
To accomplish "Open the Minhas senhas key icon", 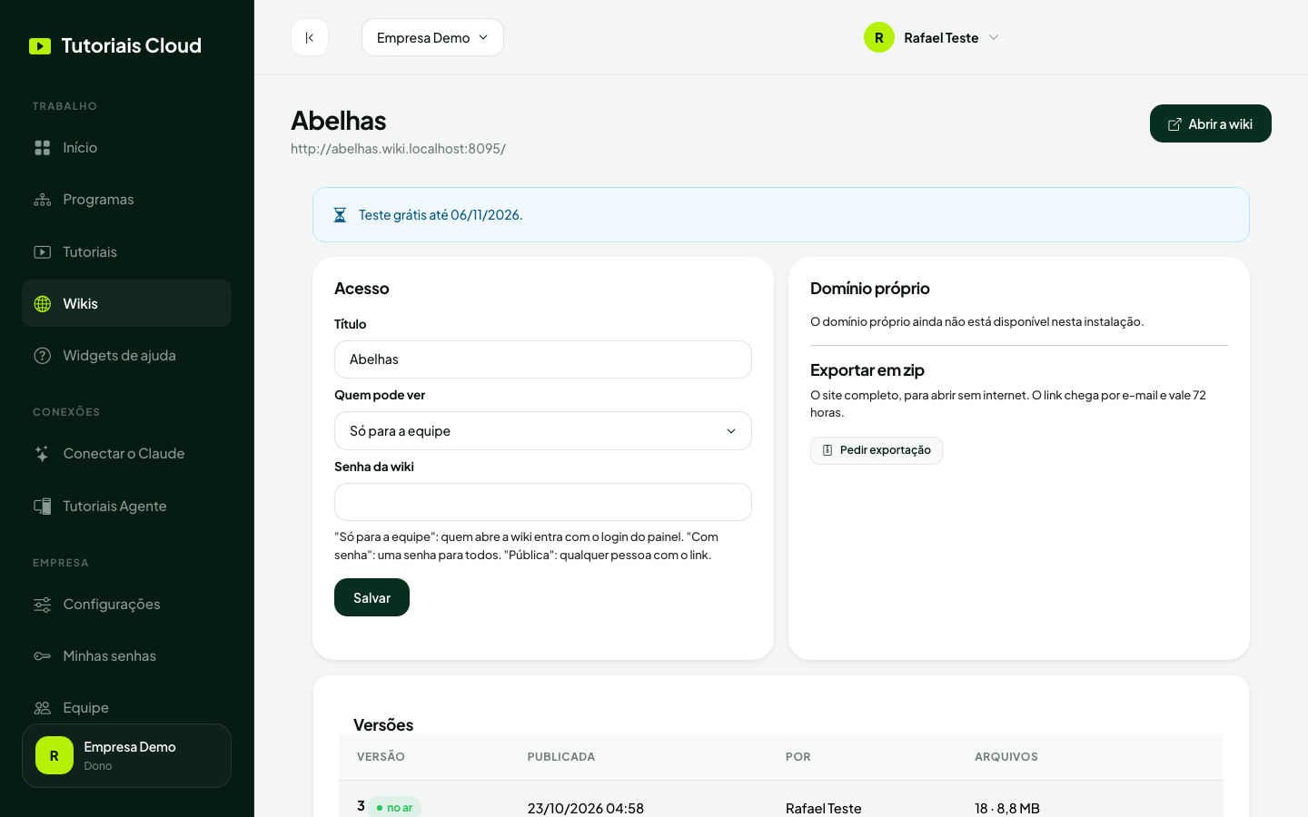I will click(x=43, y=656).
